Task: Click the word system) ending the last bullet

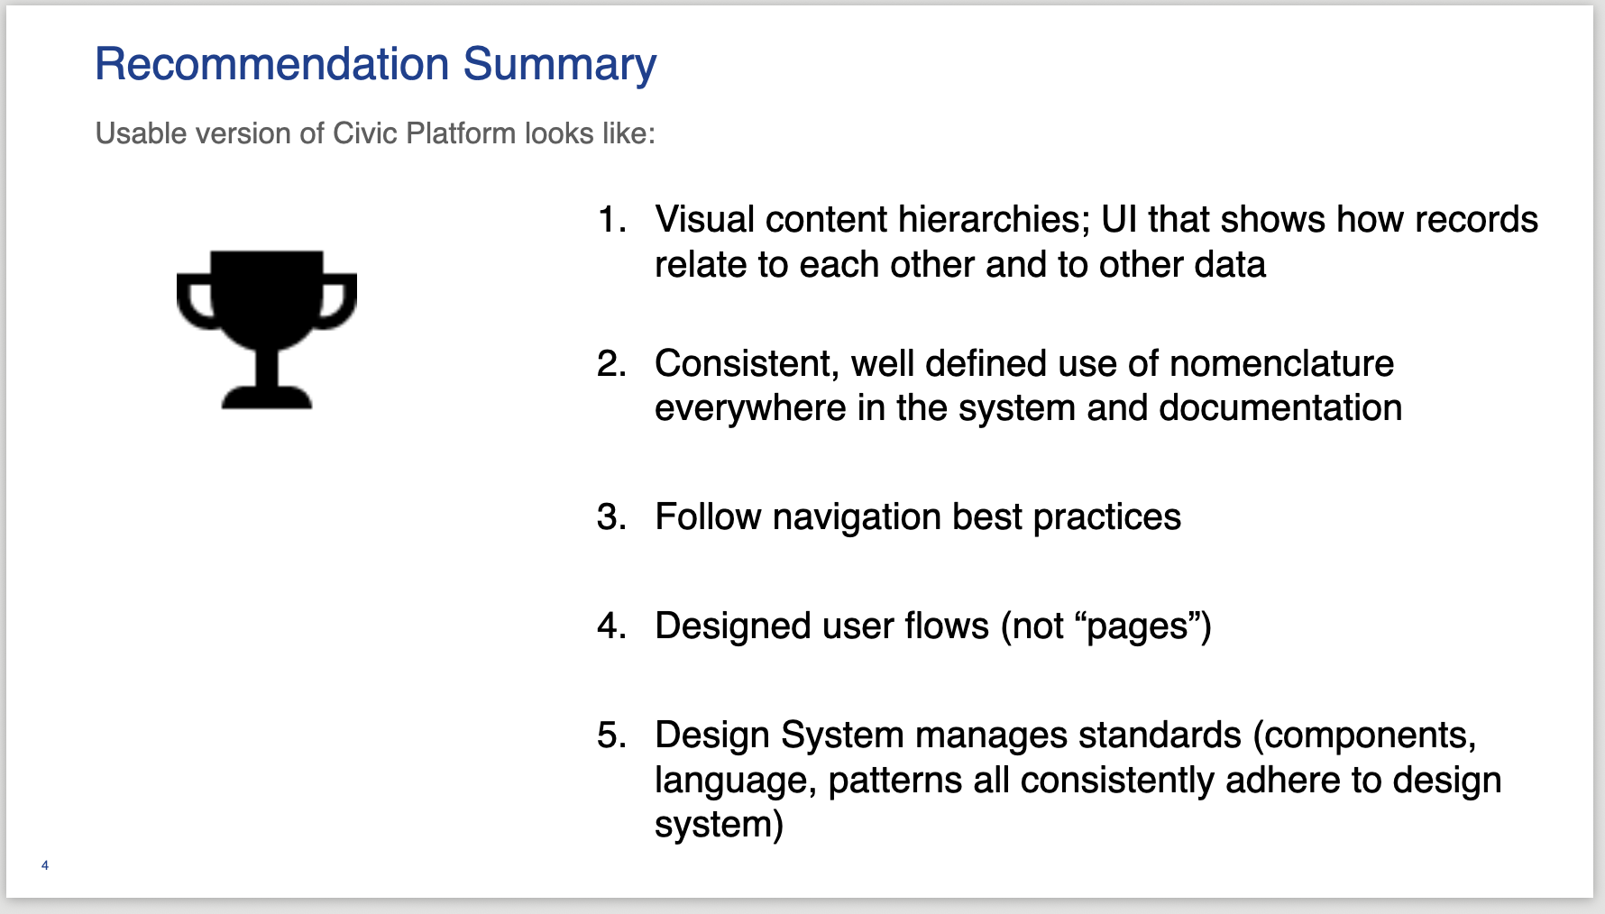Action: 719,825
